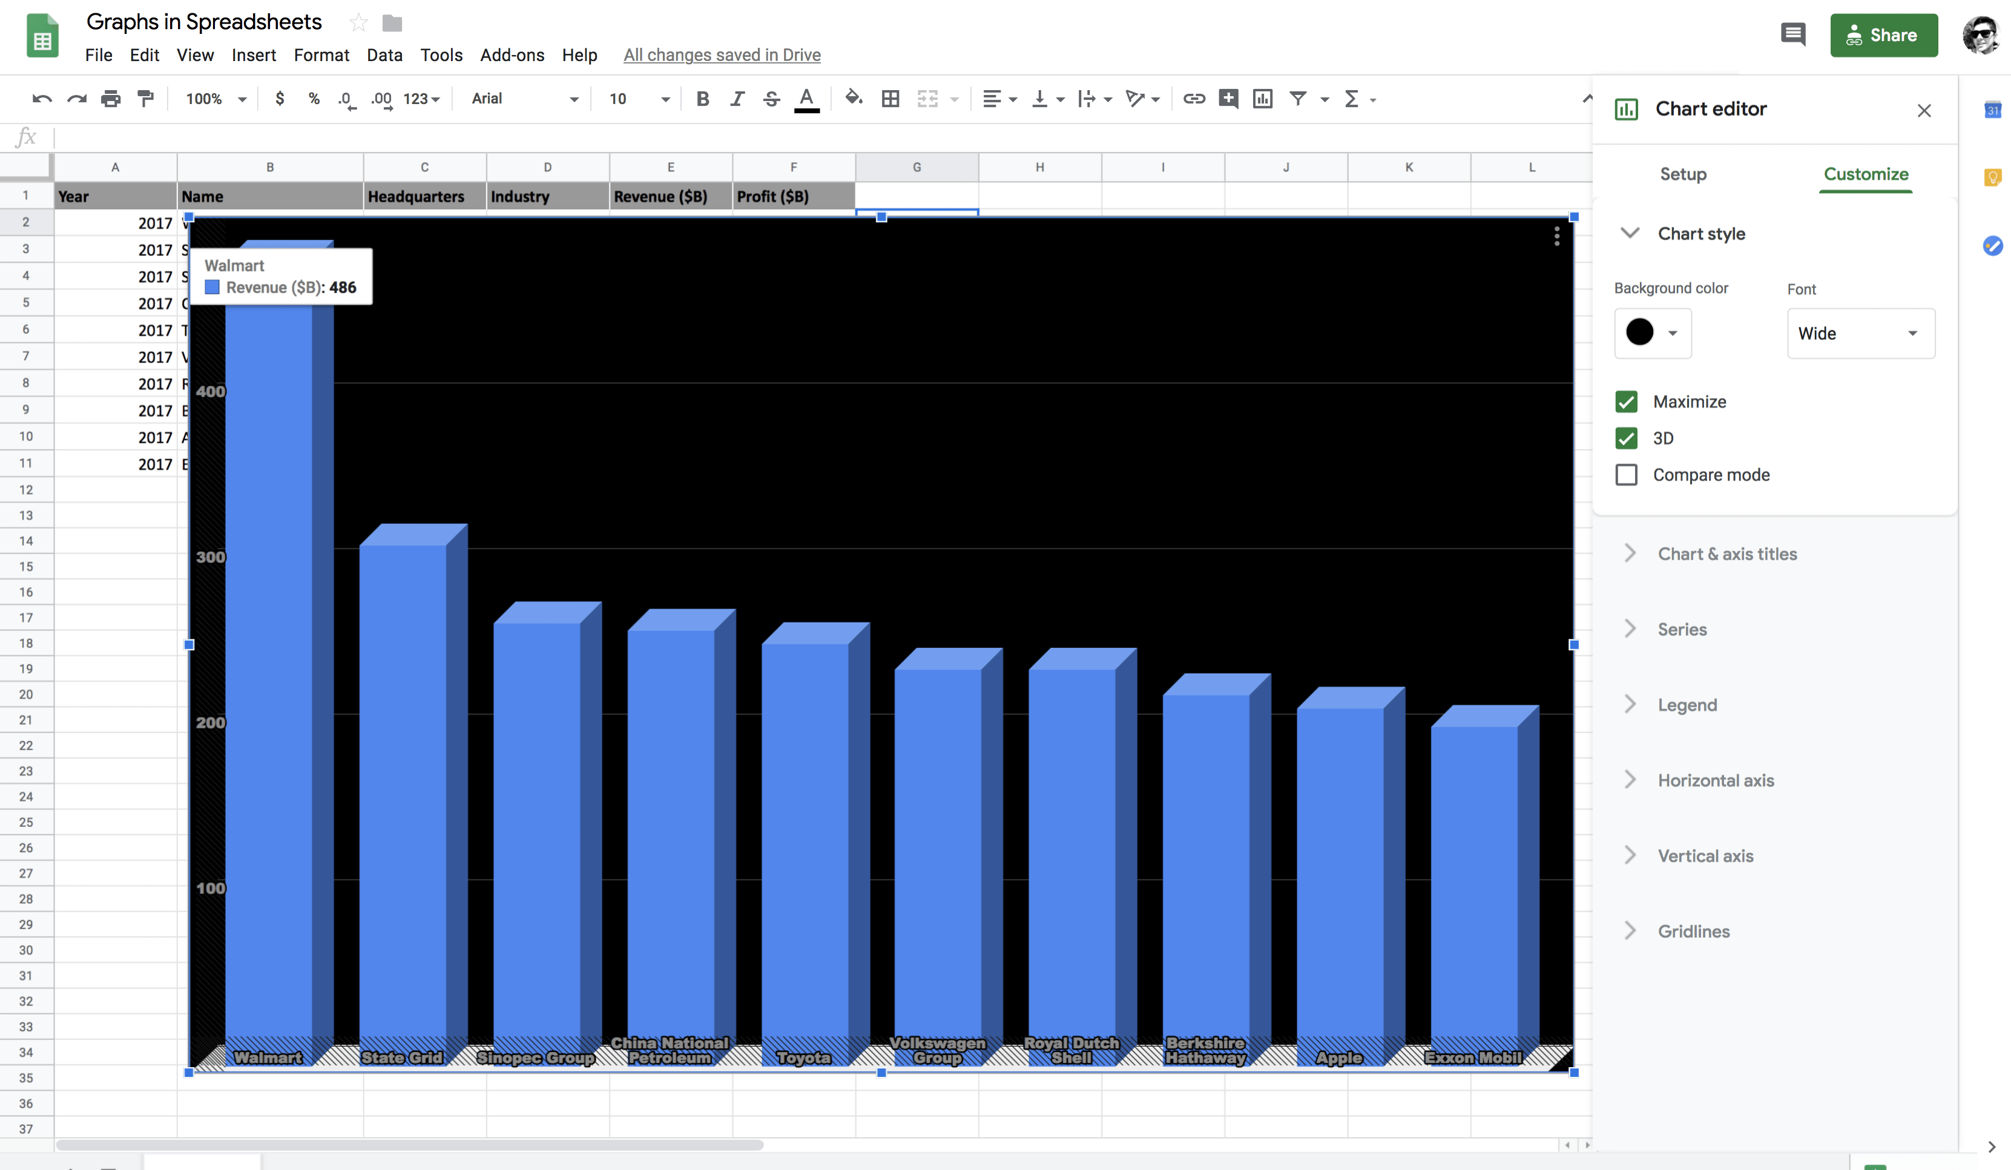The height and width of the screenshot is (1170, 2011).
Task: Expand the Chart & axis titles section
Action: click(1726, 553)
